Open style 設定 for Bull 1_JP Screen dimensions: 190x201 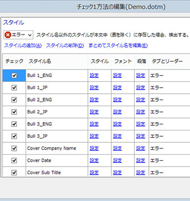point(94,88)
